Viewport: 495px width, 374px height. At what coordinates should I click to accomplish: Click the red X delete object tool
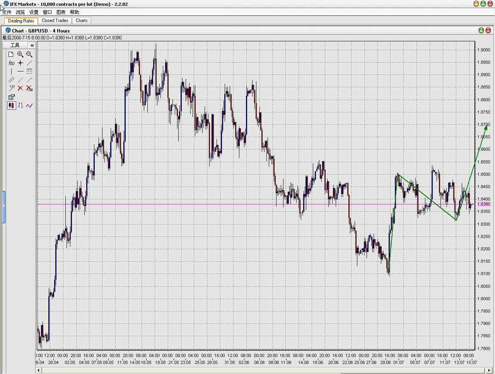click(20, 88)
